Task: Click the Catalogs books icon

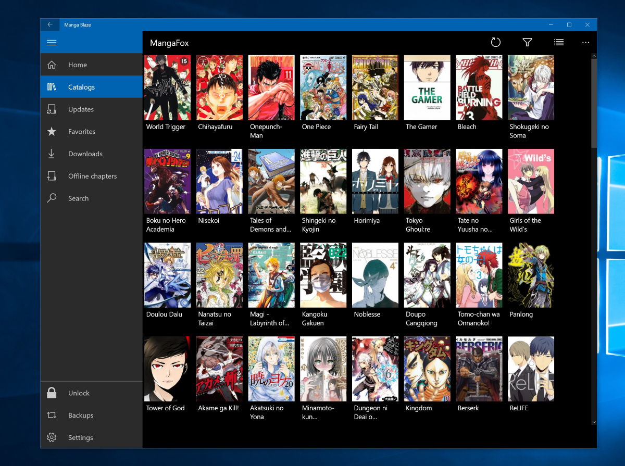Action: [x=52, y=87]
